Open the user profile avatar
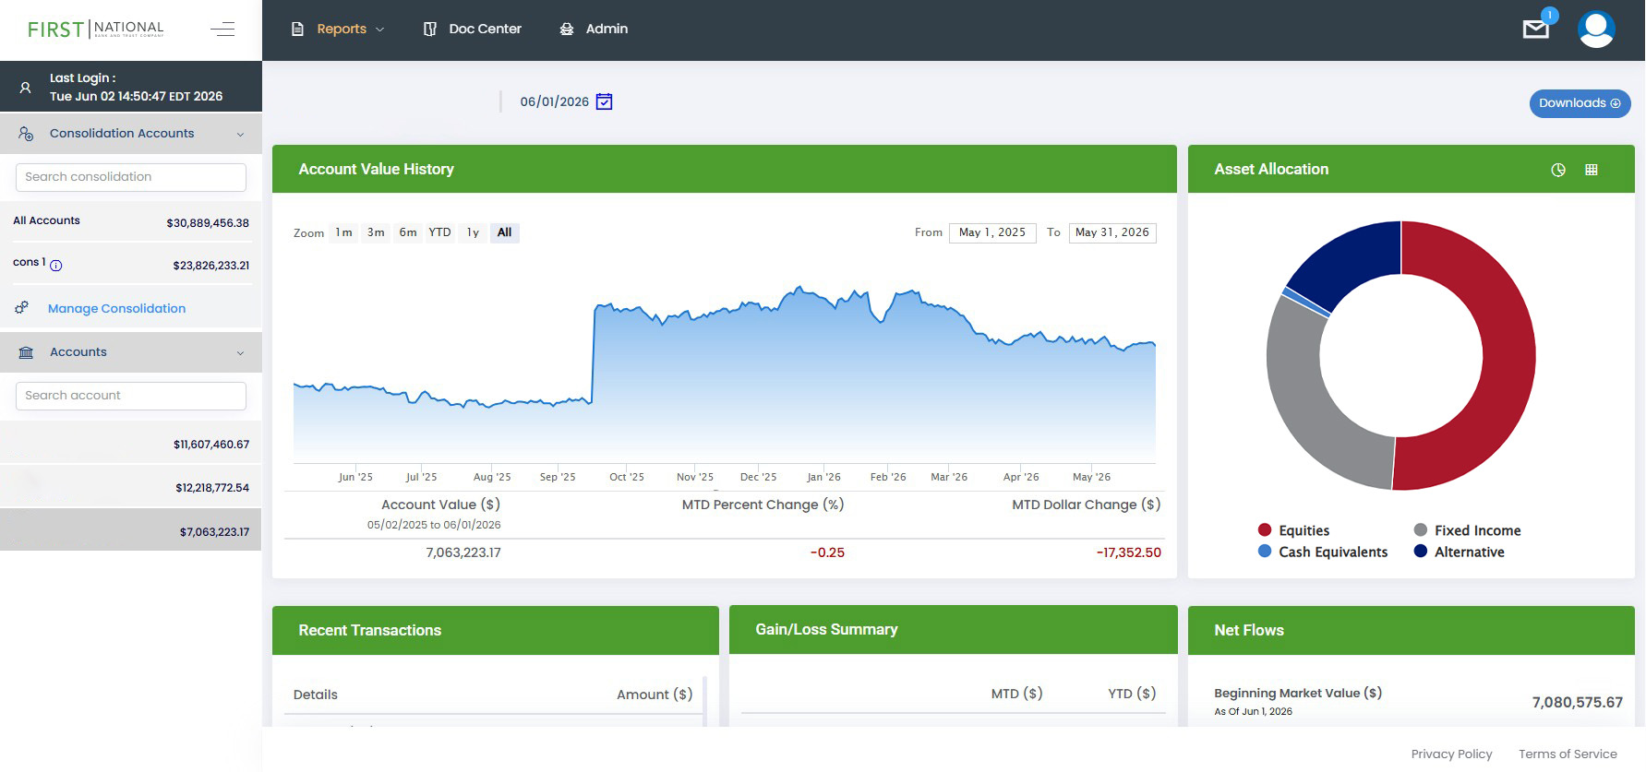Image resolution: width=1646 pixels, height=772 pixels. [1596, 30]
